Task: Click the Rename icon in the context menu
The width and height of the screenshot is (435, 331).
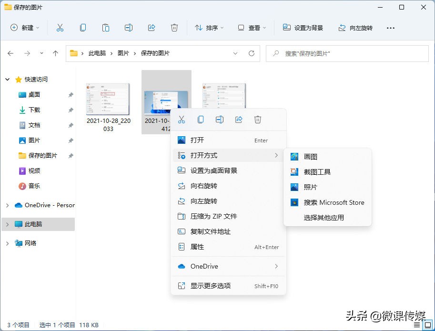Action: (x=220, y=120)
